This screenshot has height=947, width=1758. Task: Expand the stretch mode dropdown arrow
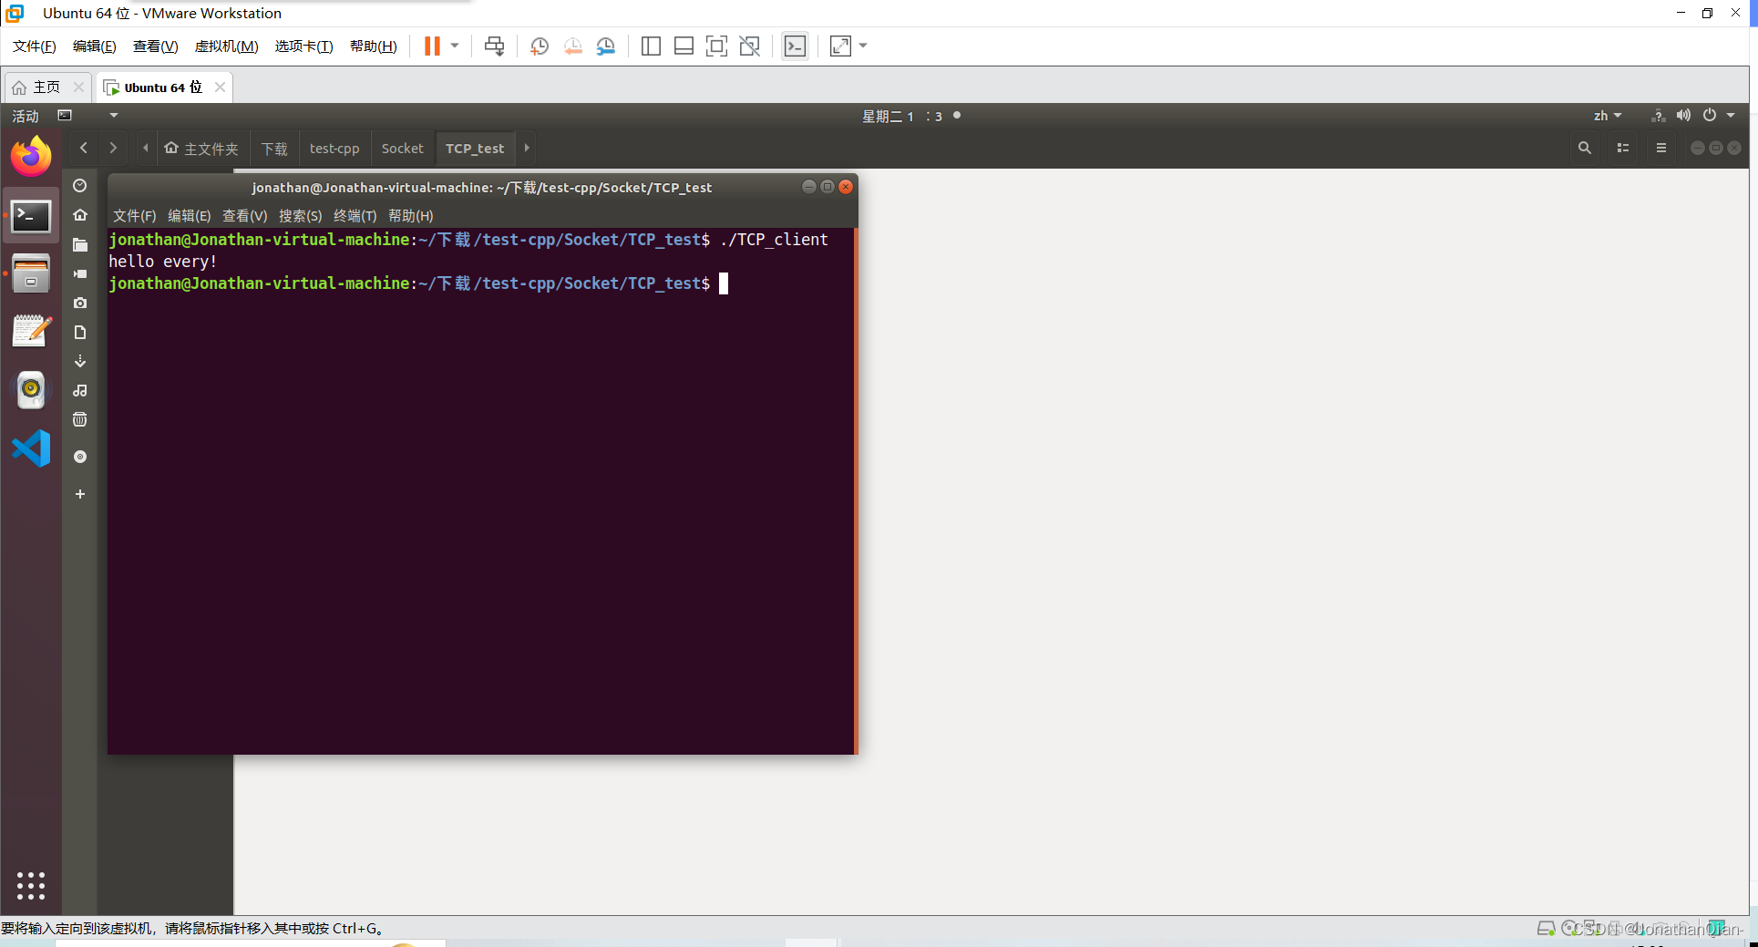click(863, 46)
